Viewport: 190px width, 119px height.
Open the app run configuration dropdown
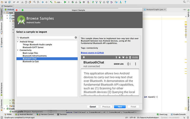coord(58,2)
